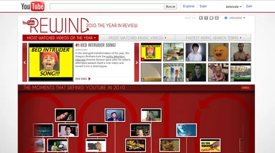This screenshot has width=275, height=153.
Task: Click the third Post To share icon
Action: [x=211, y=18]
